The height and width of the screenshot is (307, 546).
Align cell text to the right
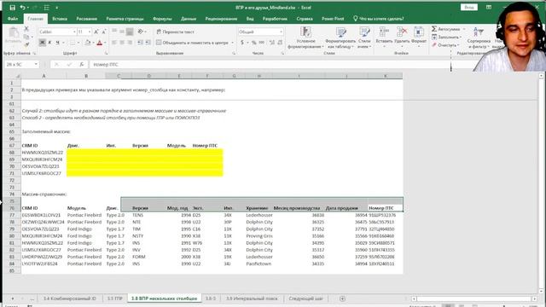[x=130, y=43]
